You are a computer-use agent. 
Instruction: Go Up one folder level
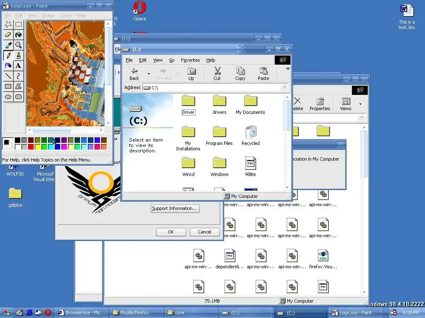[x=191, y=74]
